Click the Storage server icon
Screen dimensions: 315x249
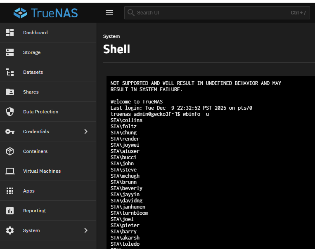pyautogui.click(x=10, y=52)
